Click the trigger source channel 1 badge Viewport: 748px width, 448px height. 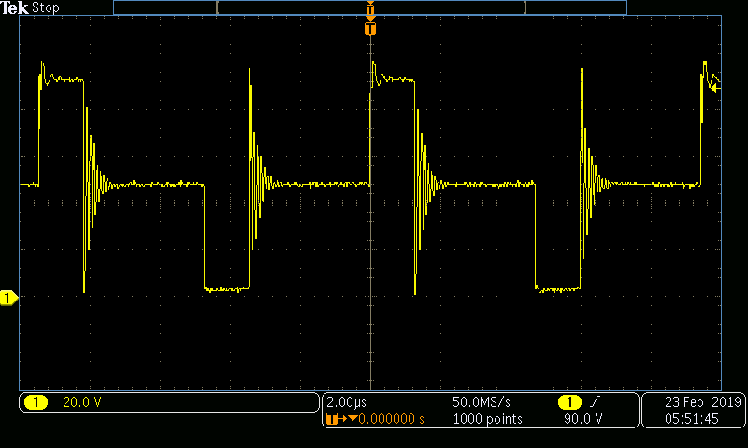pos(568,402)
